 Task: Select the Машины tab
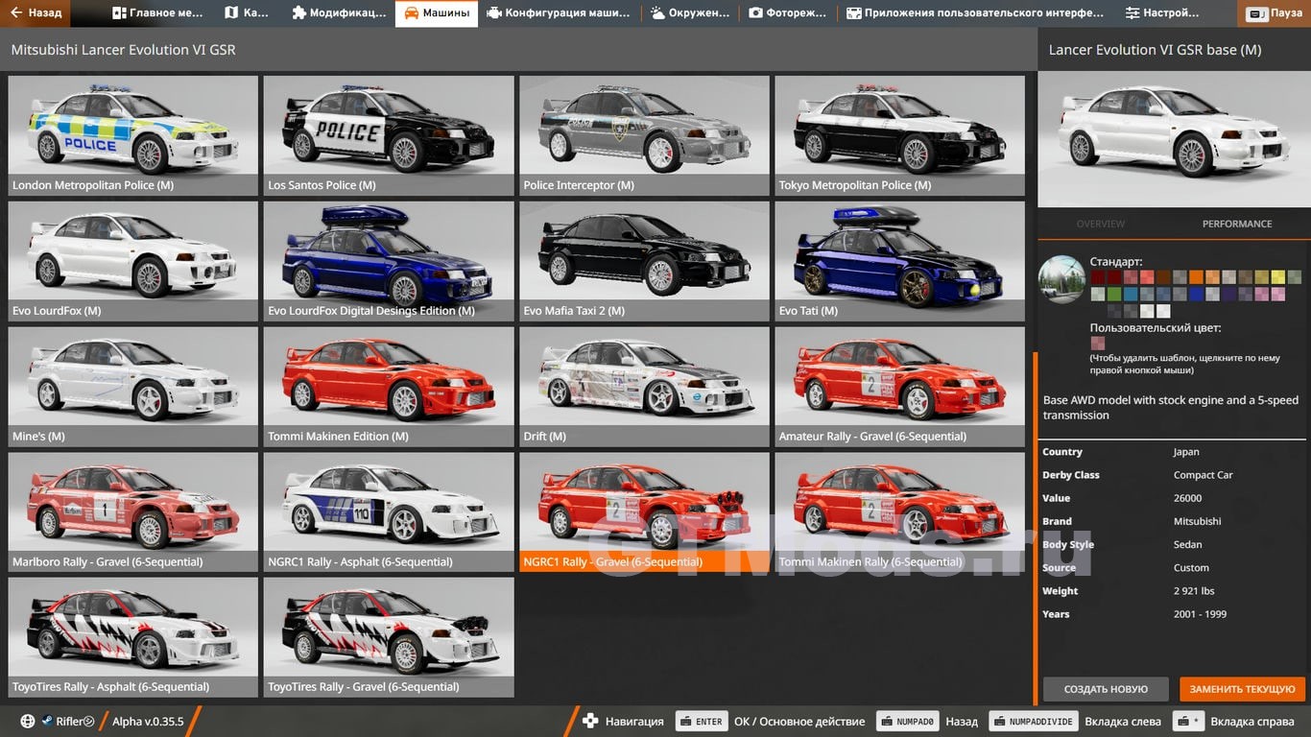[x=437, y=13]
